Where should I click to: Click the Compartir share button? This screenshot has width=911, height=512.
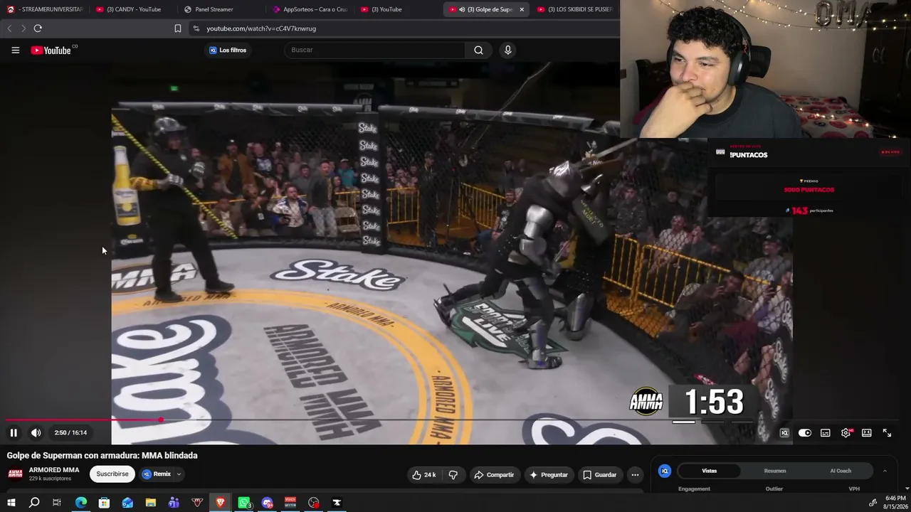click(494, 475)
